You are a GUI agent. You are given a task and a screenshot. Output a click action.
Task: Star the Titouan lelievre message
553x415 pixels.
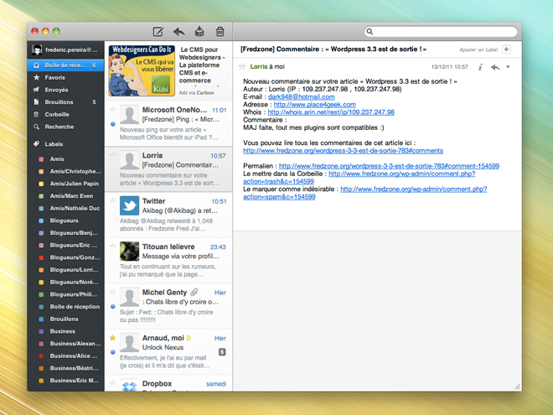(x=113, y=246)
